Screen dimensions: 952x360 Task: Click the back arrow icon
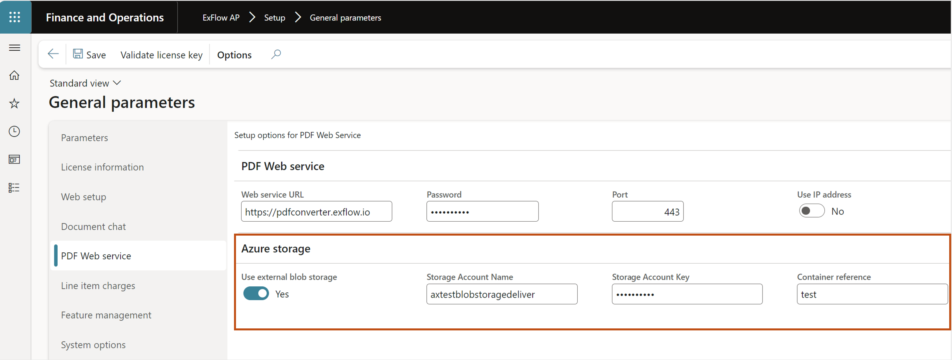coord(53,54)
